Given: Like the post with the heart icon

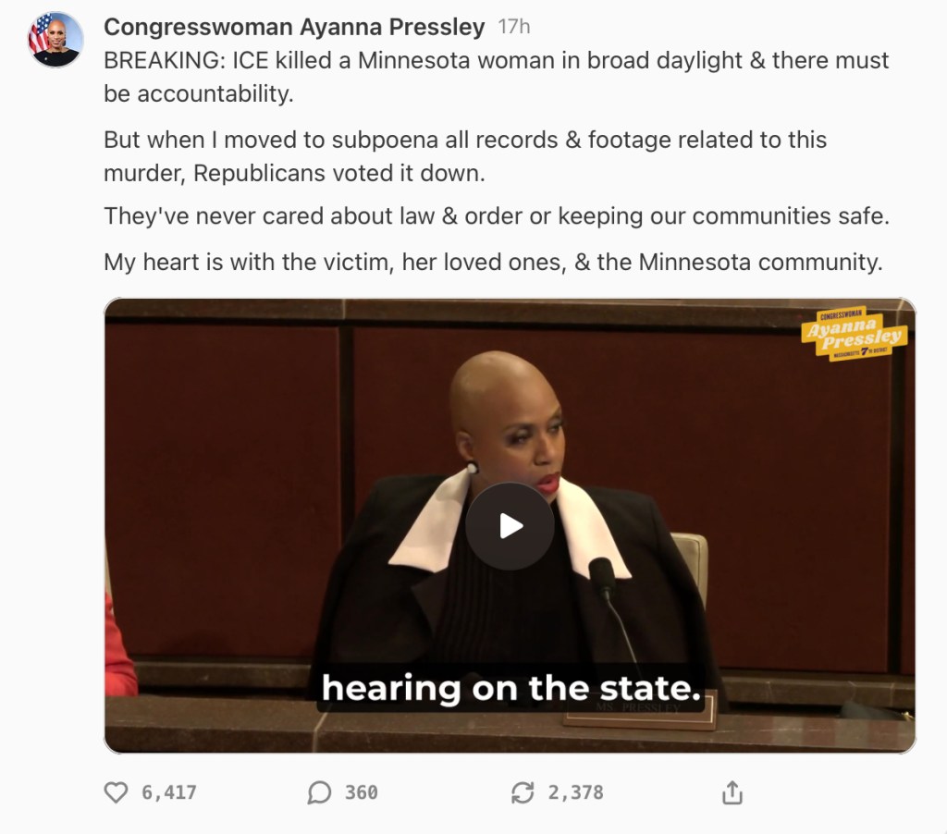Looking at the screenshot, I should tap(116, 792).
